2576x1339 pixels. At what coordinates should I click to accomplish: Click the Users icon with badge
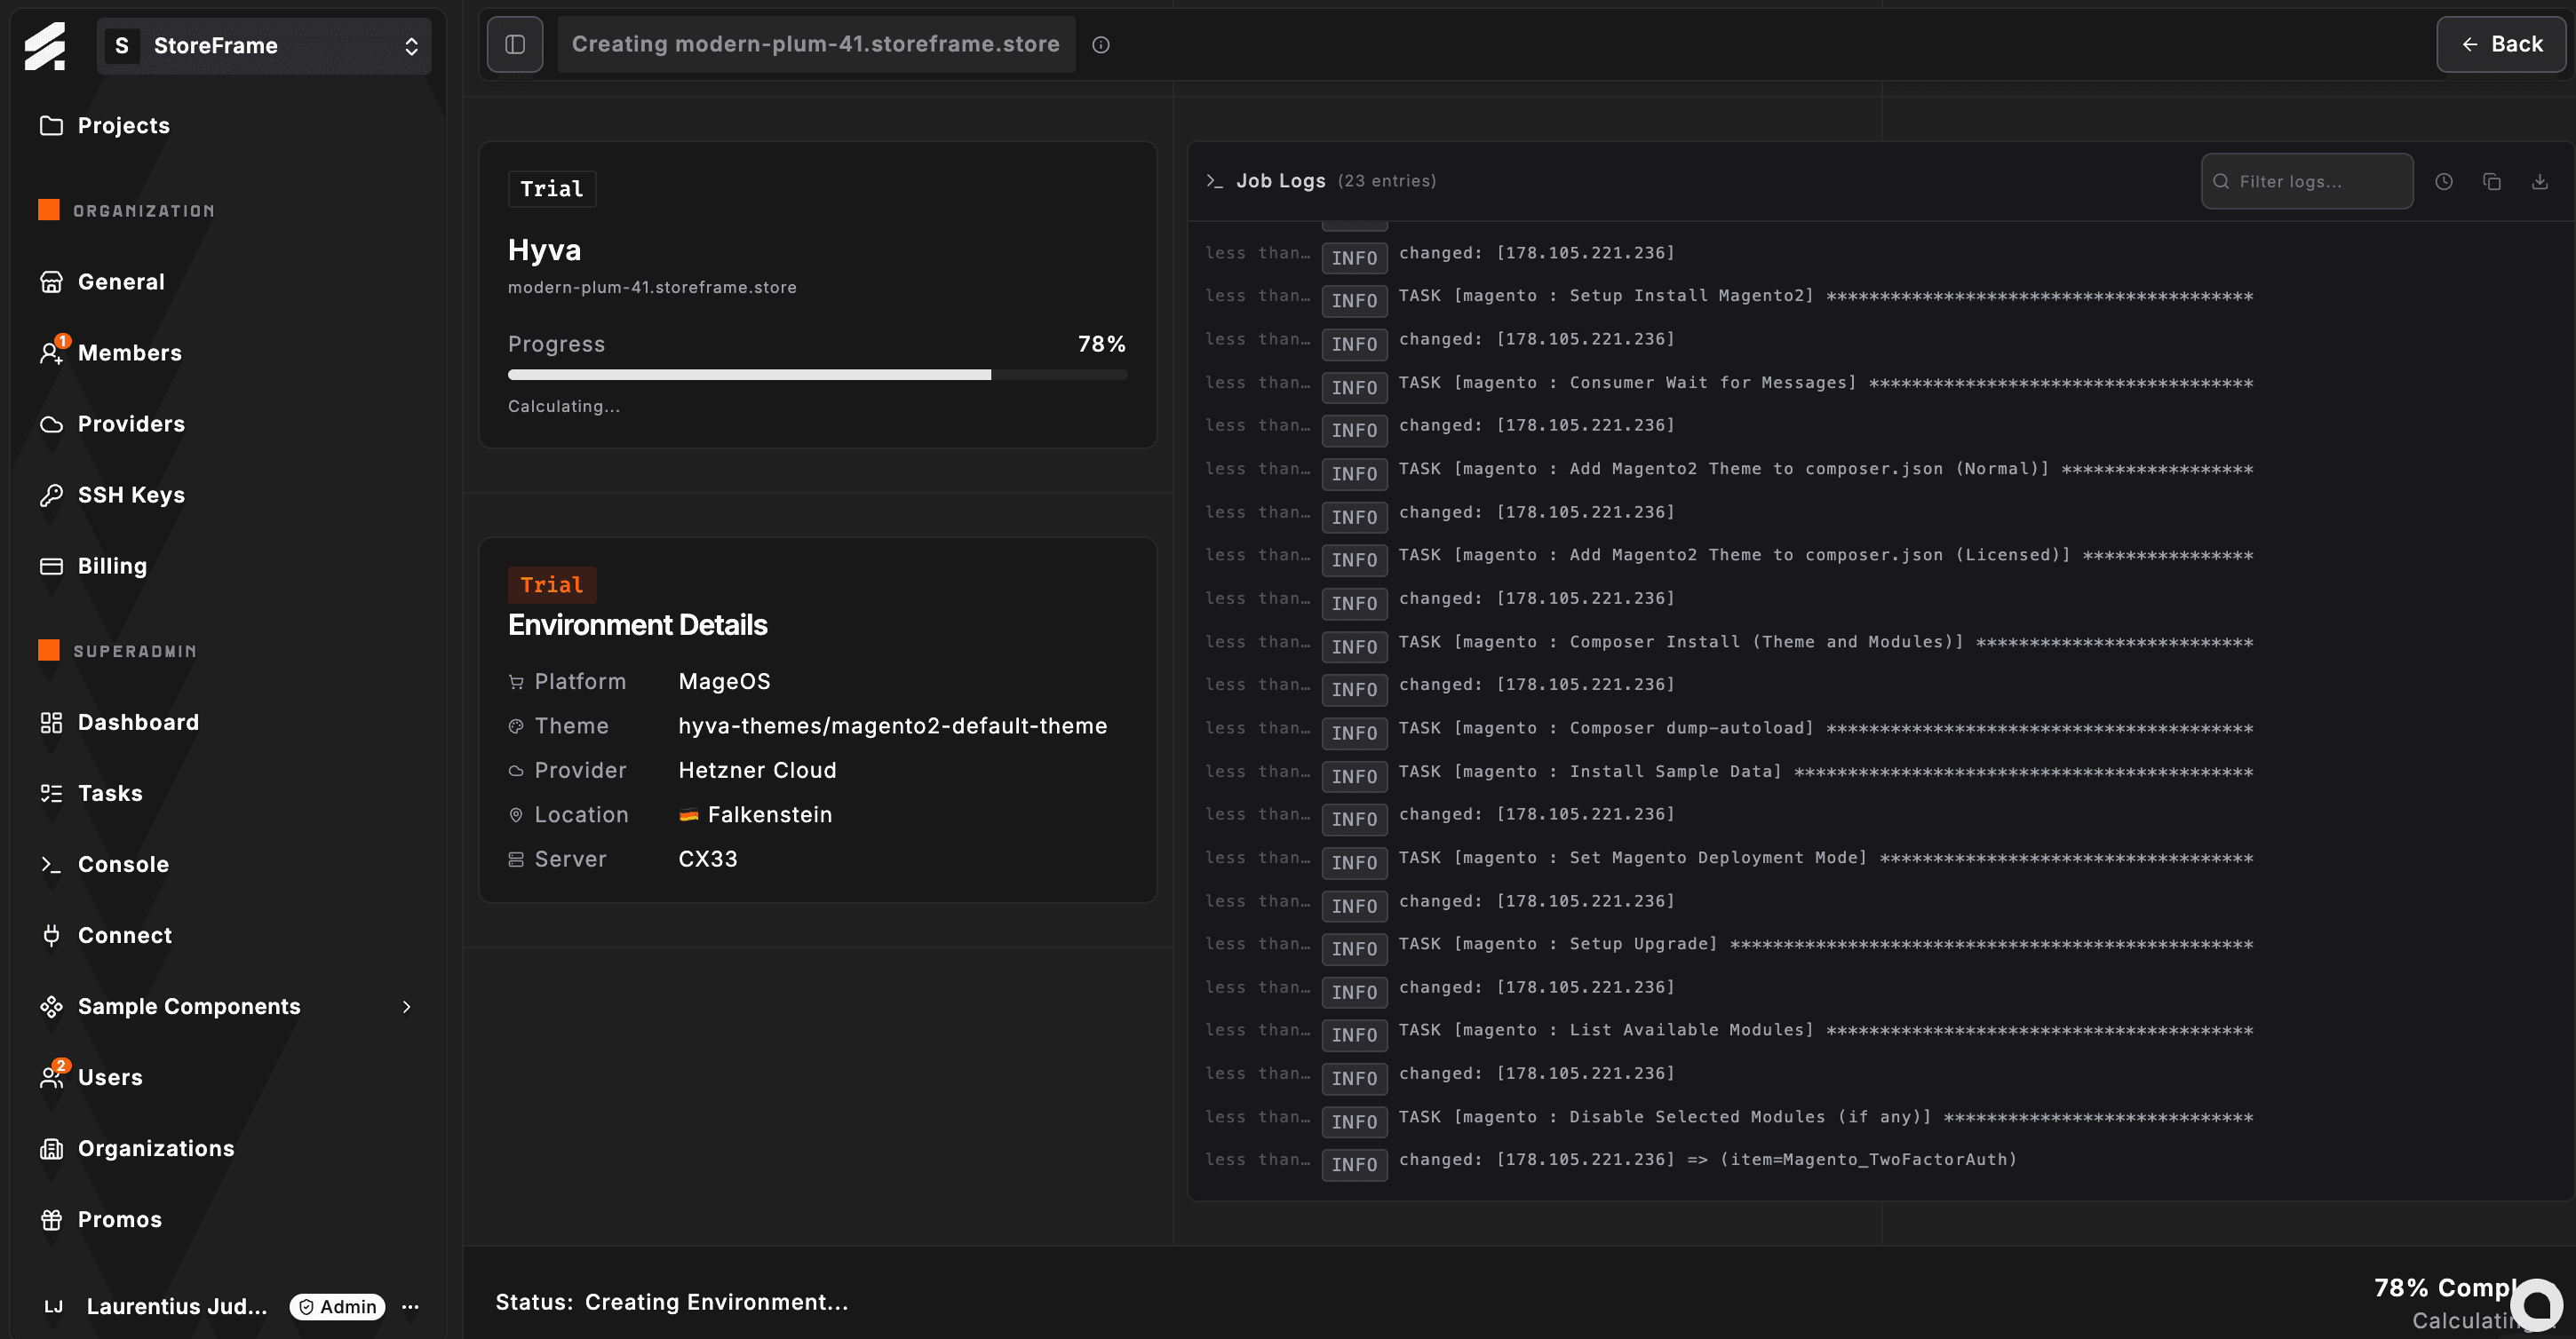pyautogui.click(x=53, y=1075)
